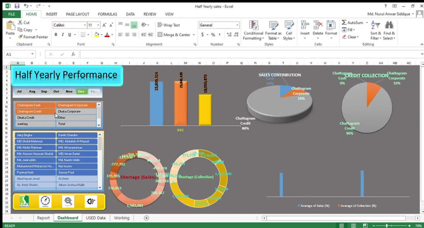Image resolution: width=424 pixels, height=228 pixels.
Task: Center text horizontally
Action: (127, 35)
